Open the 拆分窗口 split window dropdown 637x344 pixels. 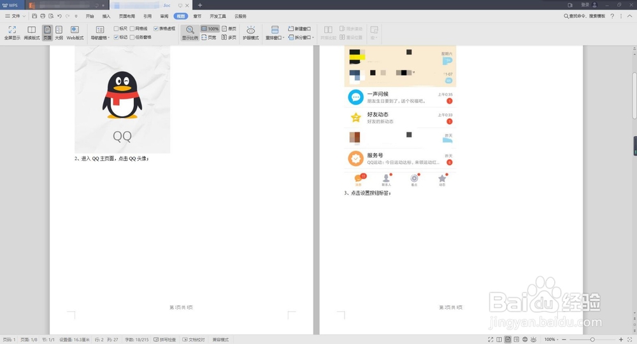click(x=301, y=37)
